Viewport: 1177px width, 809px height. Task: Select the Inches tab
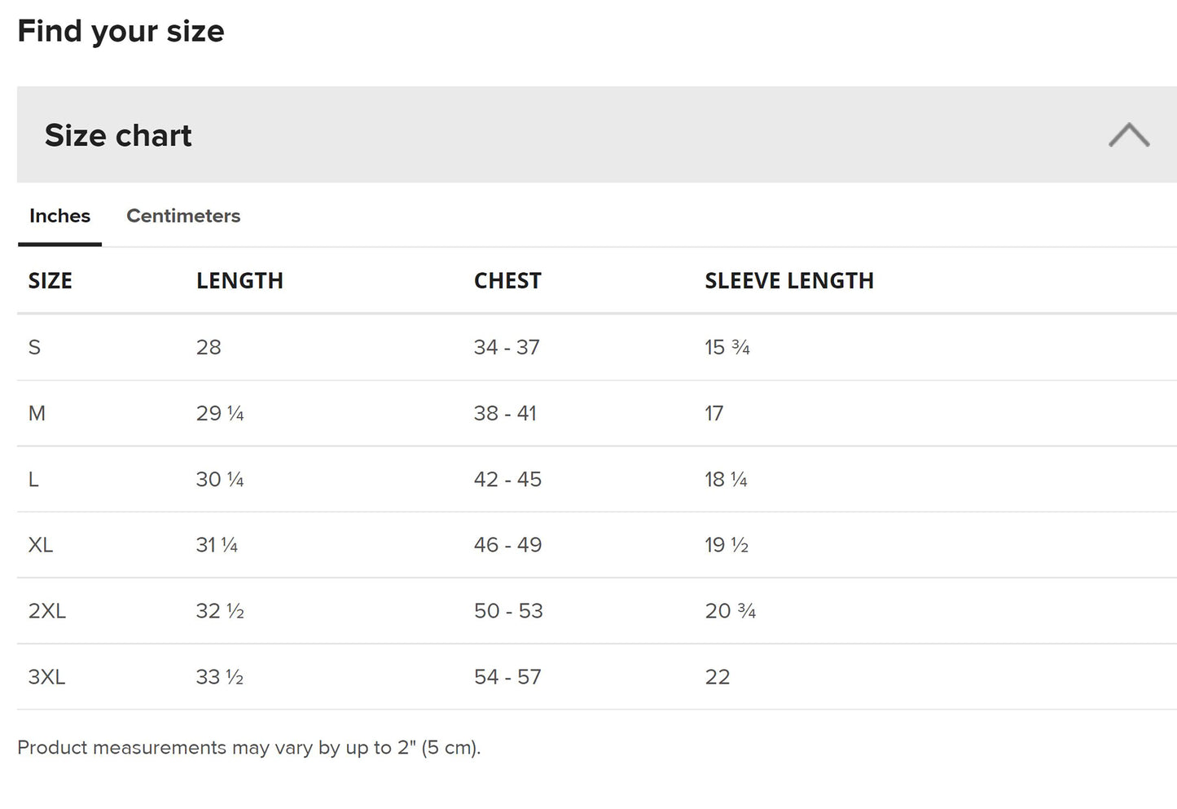click(x=59, y=216)
